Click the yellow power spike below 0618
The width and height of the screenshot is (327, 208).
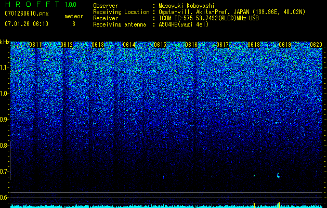pos(254,204)
